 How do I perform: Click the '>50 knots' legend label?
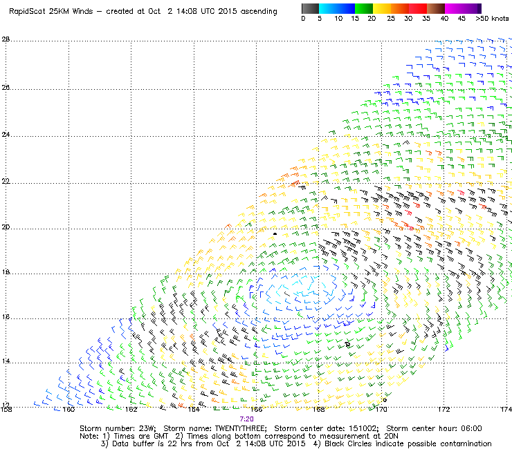[492, 19]
